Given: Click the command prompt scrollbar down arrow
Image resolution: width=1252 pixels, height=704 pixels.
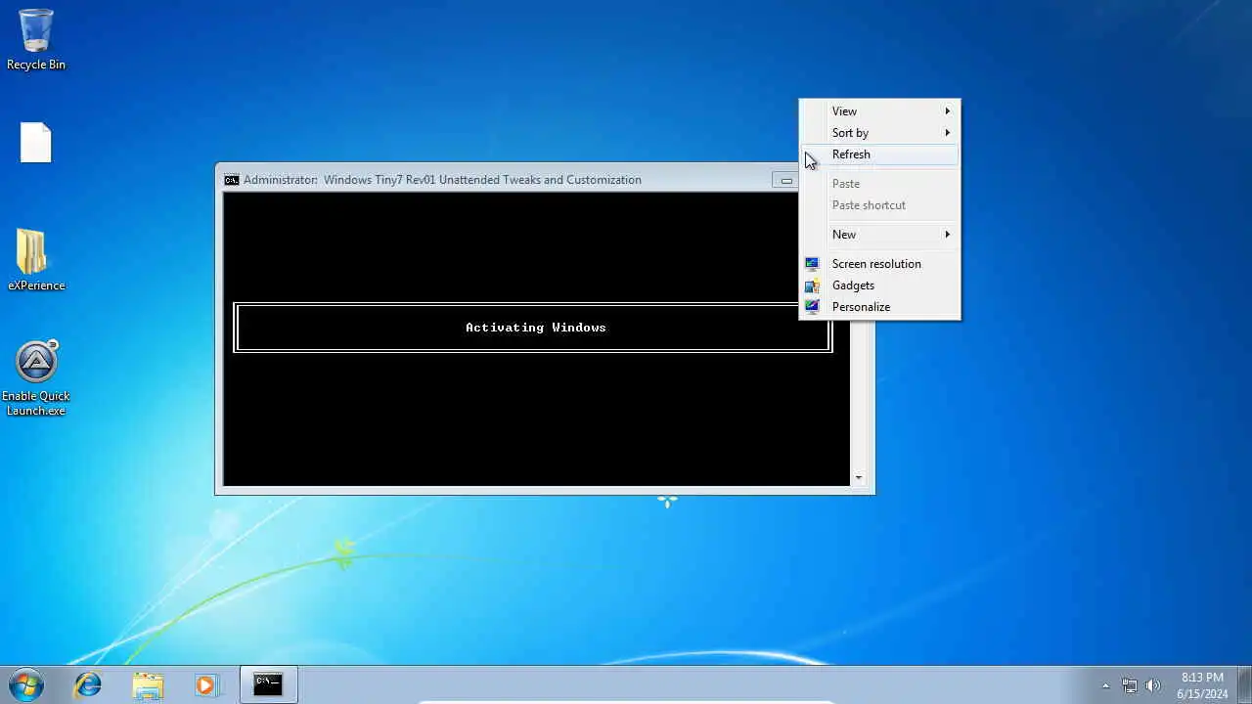Looking at the screenshot, I should pyautogui.click(x=858, y=478).
